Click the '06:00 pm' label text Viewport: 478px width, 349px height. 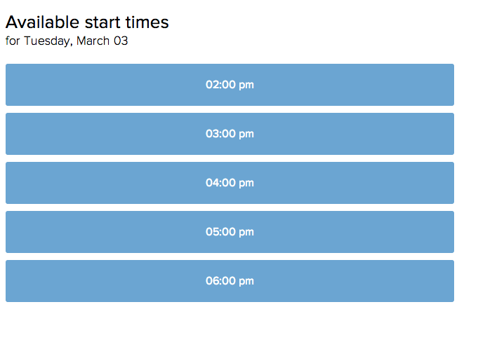230,281
